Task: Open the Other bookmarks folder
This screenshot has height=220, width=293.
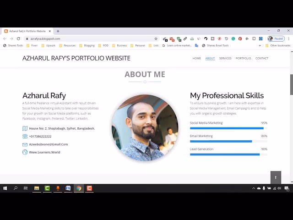Action: tap(277, 45)
